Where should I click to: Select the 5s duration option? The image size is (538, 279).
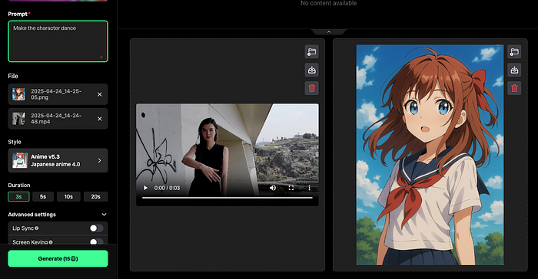[43, 196]
